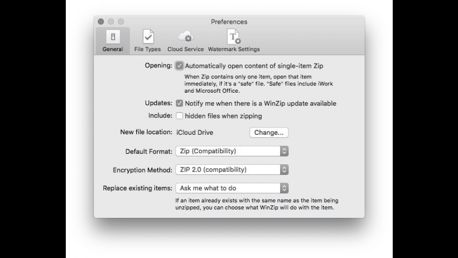Click the Change... button

269,132
